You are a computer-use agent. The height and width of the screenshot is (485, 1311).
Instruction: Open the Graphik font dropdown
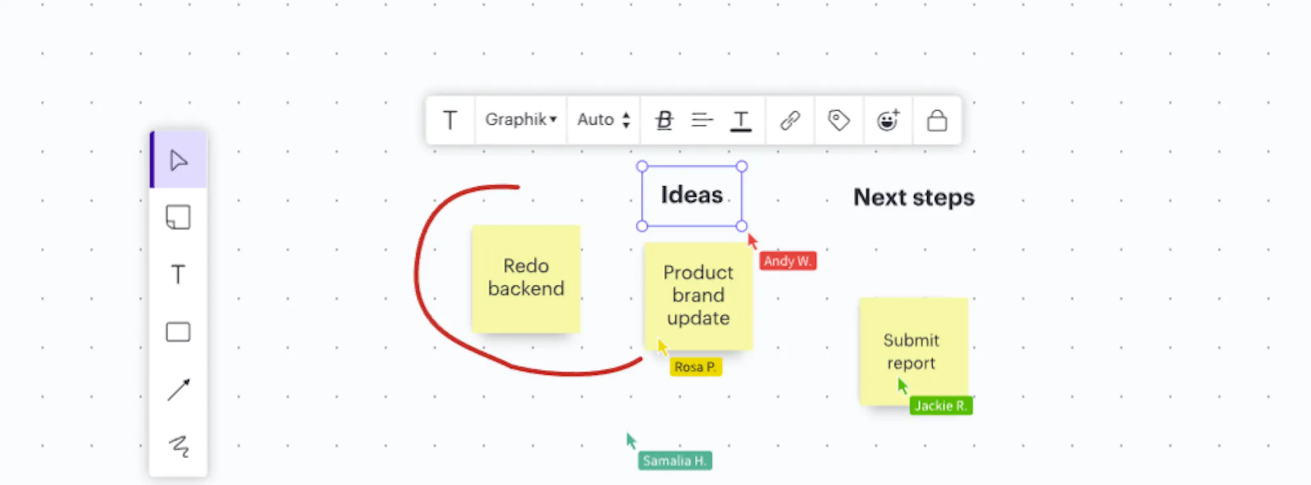[521, 120]
